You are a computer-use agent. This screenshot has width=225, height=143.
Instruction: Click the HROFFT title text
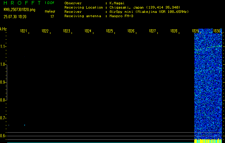pos(22,3)
